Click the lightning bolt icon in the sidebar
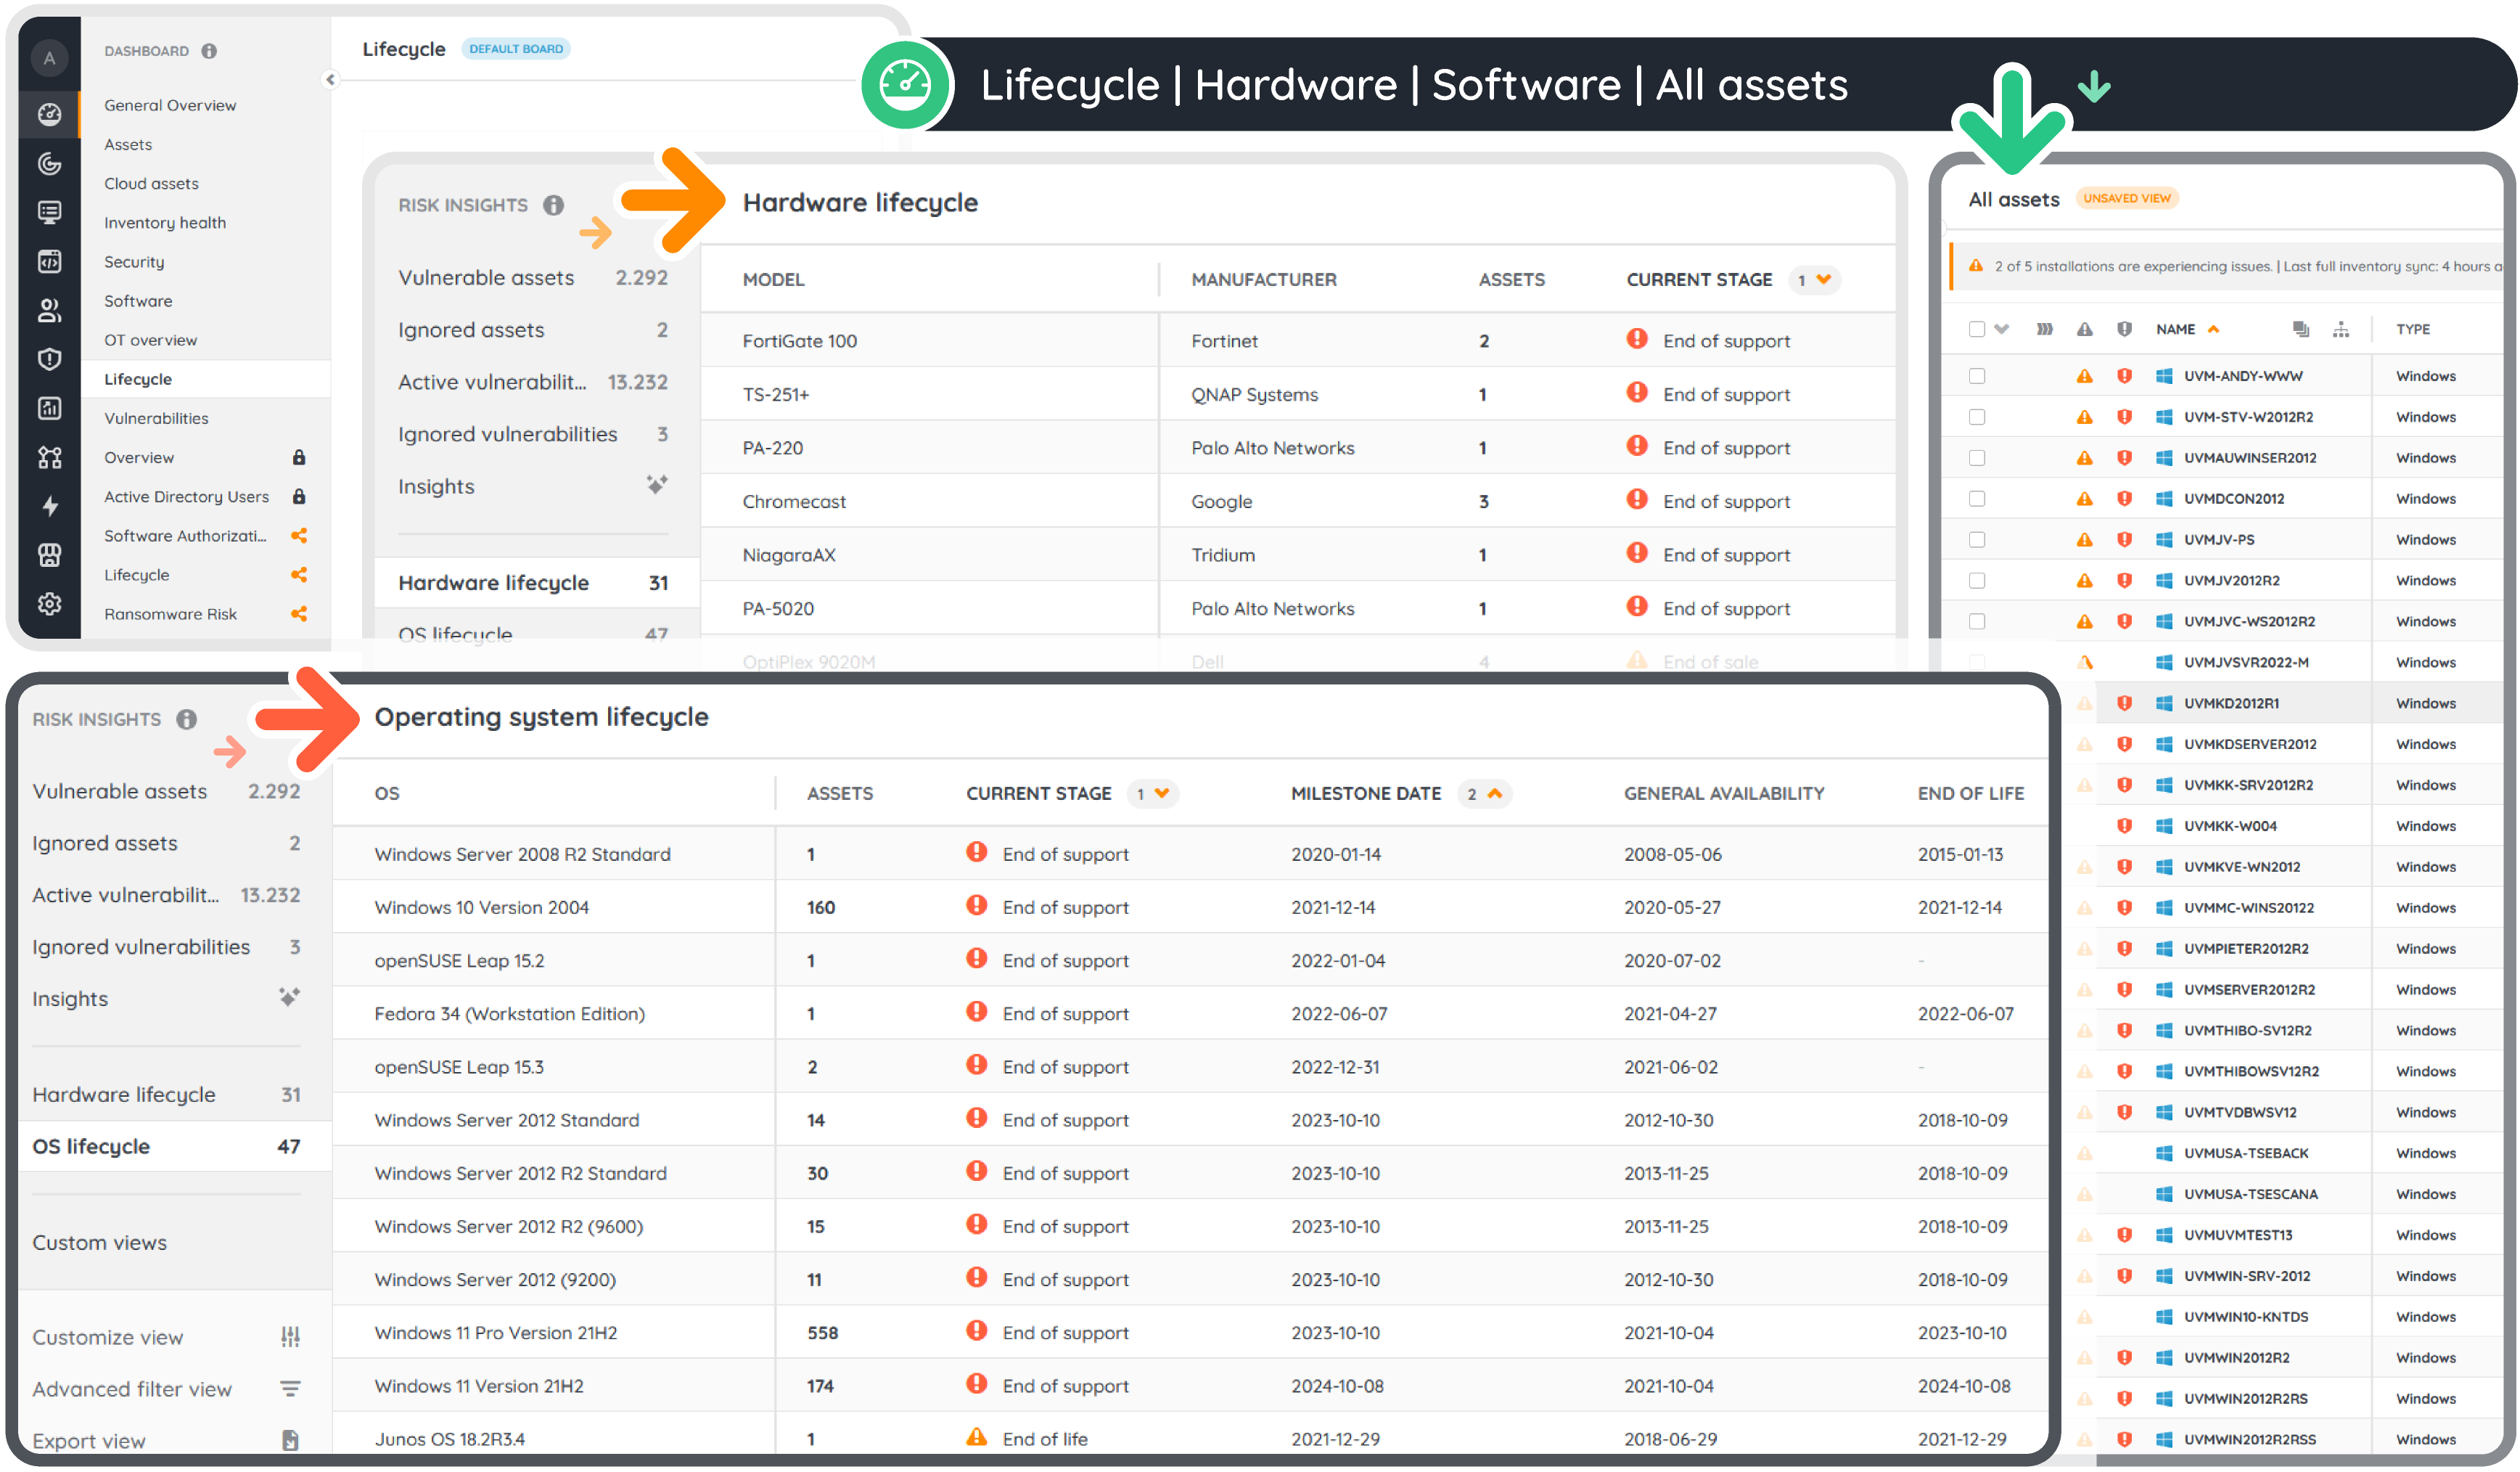Image resolution: width=2520 pixels, height=1472 pixels. (x=49, y=506)
